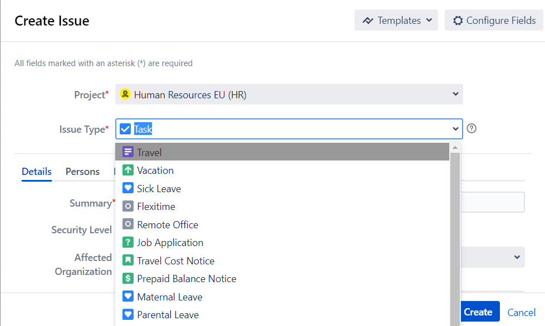545x326 pixels.
Task: Select Parental Leave issue type
Action: pyautogui.click(x=282, y=314)
